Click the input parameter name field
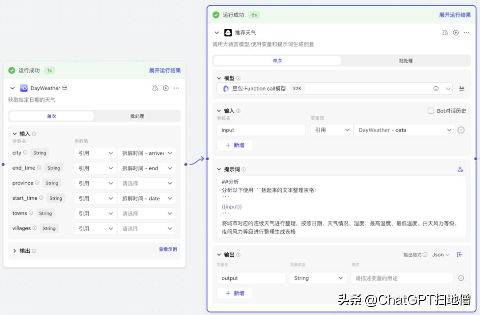The width and height of the screenshot is (480, 315). tap(261, 130)
